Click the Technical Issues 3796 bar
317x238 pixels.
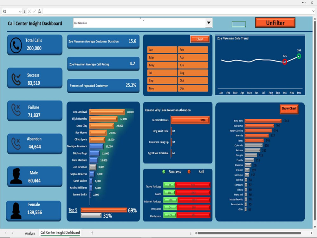coord(190,120)
